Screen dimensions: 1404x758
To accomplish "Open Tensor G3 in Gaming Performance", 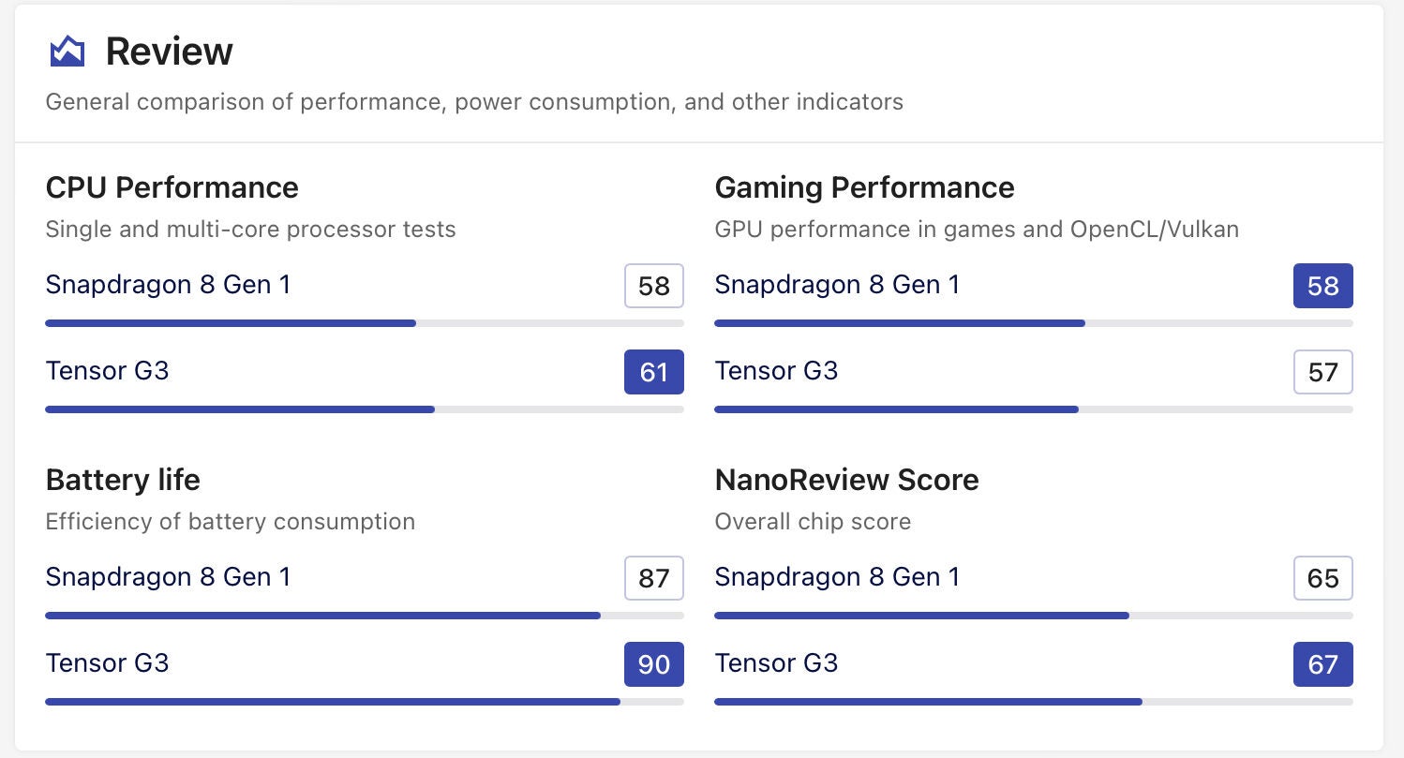I will pos(776,371).
